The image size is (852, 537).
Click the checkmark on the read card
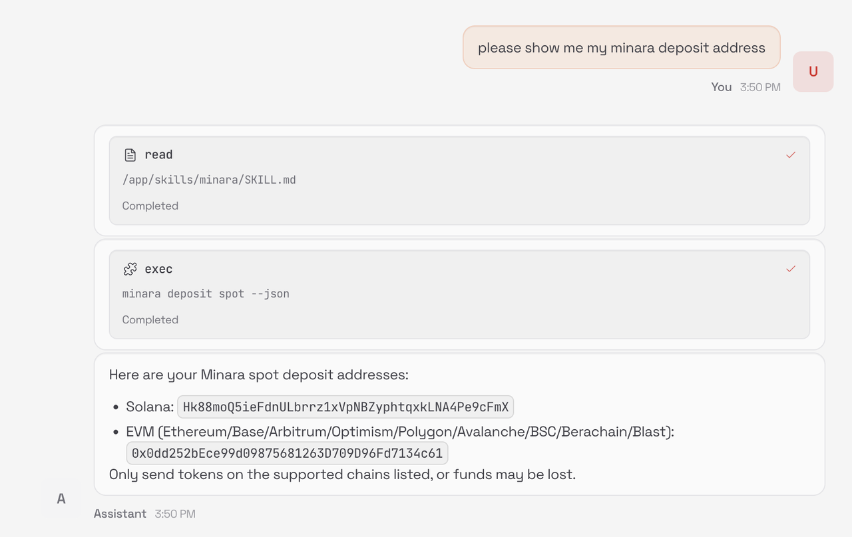pyautogui.click(x=791, y=155)
